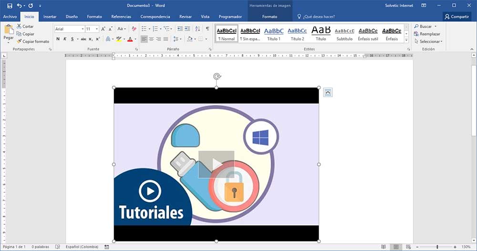This screenshot has height=251, width=477.
Task: Open layout options icon beside the image
Action: tap(327, 92)
